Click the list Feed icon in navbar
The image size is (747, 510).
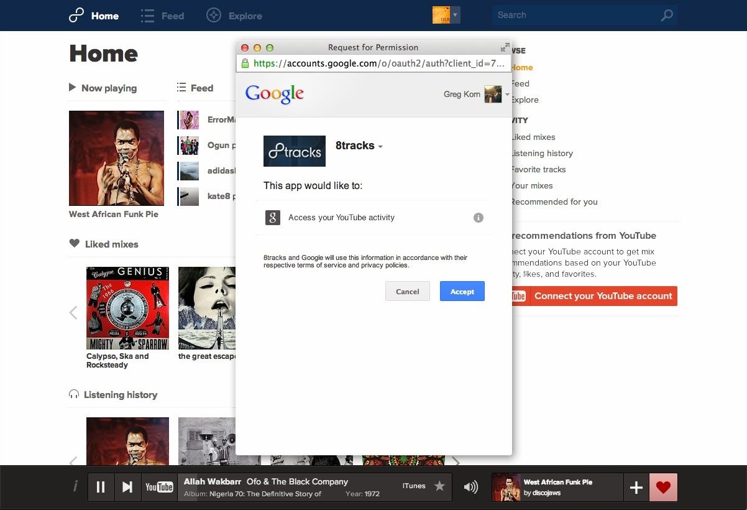[x=147, y=15]
